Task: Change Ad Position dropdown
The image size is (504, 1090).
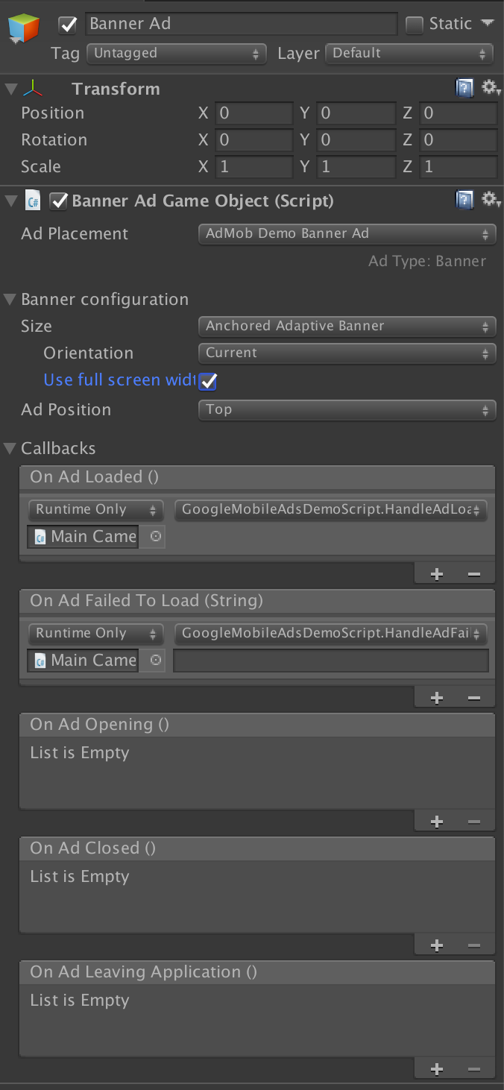Action: pos(347,409)
